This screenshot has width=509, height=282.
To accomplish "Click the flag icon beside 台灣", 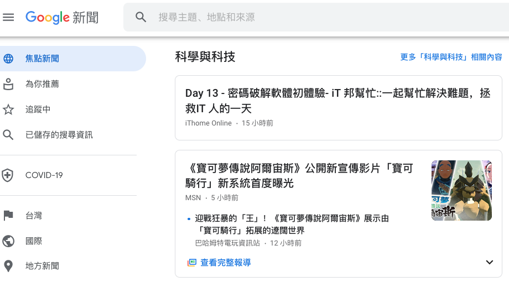I will (x=8, y=216).
